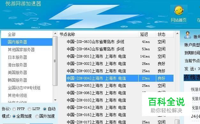
Task: Click the 23ms latency of SH-004
Action: [146, 79]
